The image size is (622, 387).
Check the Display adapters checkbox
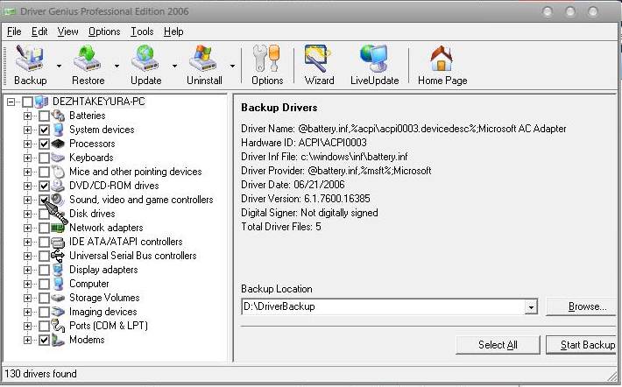(x=44, y=270)
